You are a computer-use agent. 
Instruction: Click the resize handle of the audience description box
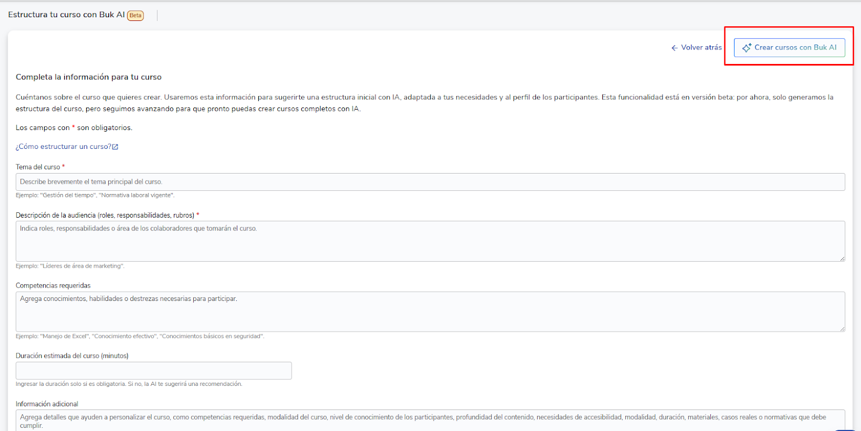(x=842, y=258)
